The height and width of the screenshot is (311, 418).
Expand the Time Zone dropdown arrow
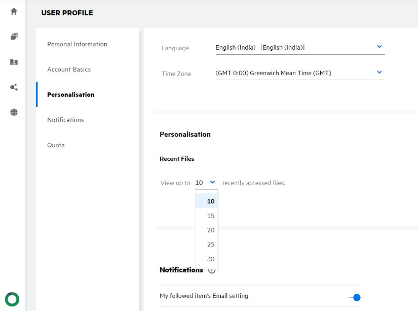(x=379, y=72)
